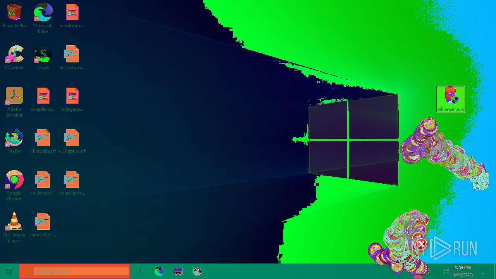The height and width of the screenshot is (279, 496).
Task: Select the VLC media player shortcut
Action: tap(14, 228)
